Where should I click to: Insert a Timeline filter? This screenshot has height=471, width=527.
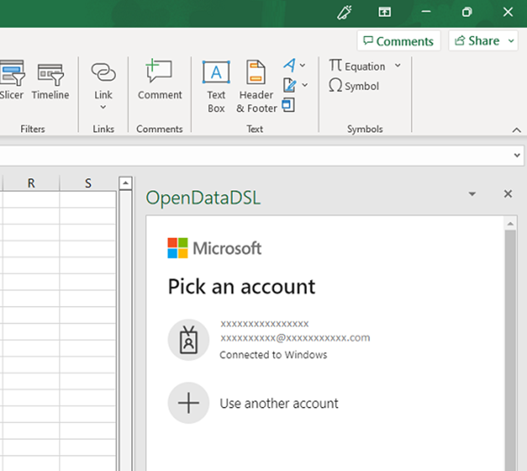pyautogui.click(x=50, y=80)
